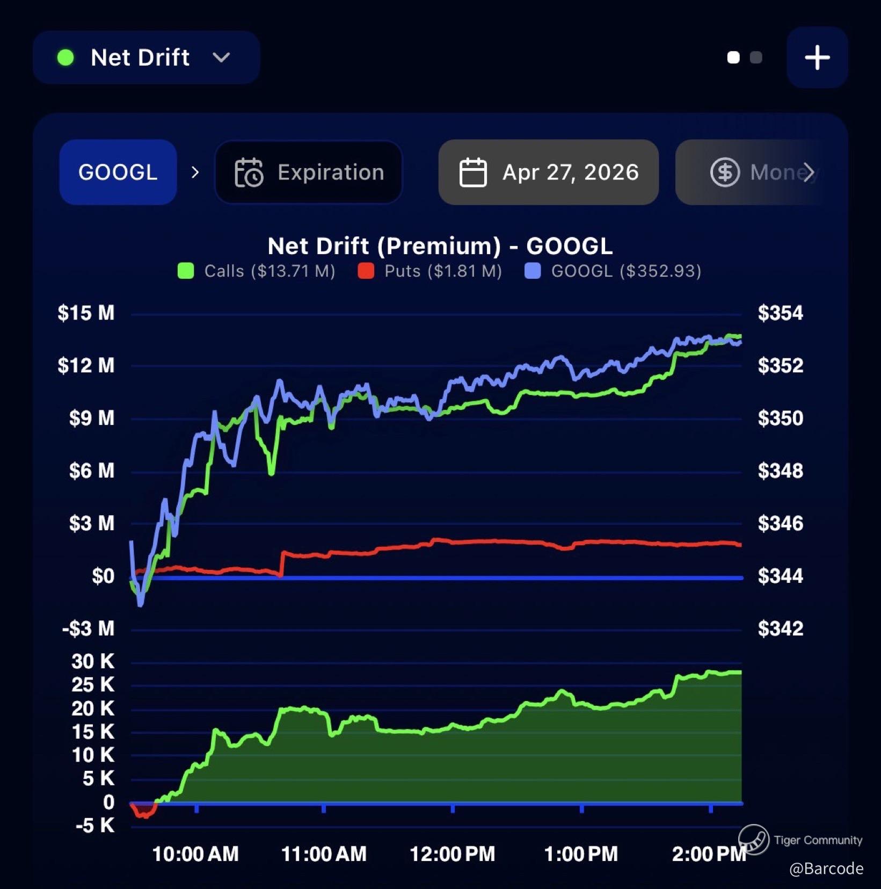This screenshot has width=881, height=889.
Task: Click the $12 M left axis label
Action: [x=86, y=365]
